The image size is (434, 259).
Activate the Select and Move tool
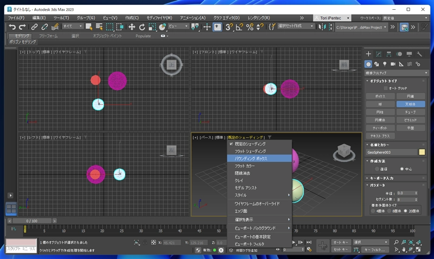point(132,27)
